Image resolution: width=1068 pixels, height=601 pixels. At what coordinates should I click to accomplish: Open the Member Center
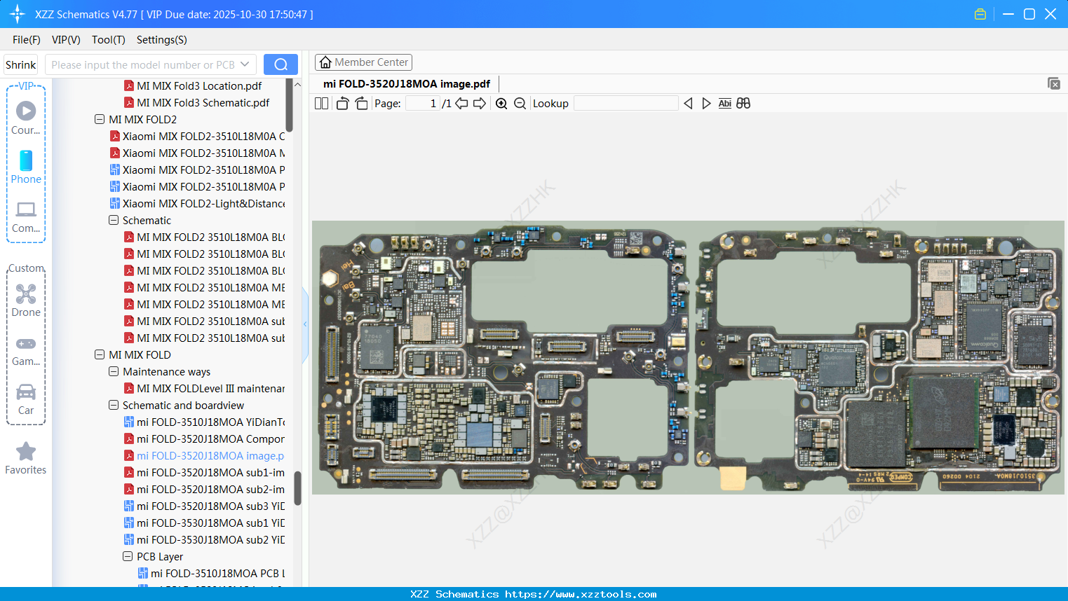(x=363, y=62)
